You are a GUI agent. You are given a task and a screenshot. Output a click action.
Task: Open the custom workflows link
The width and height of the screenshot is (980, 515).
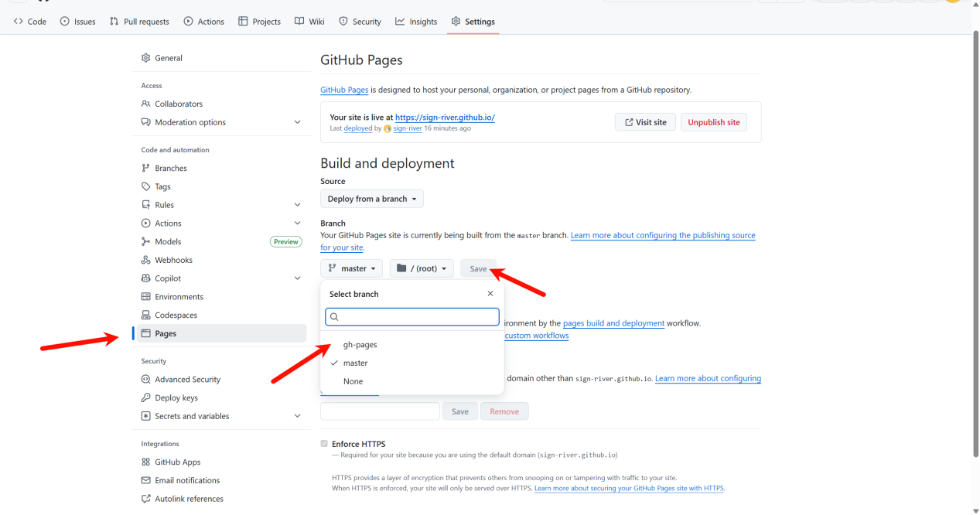tap(537, 336)
